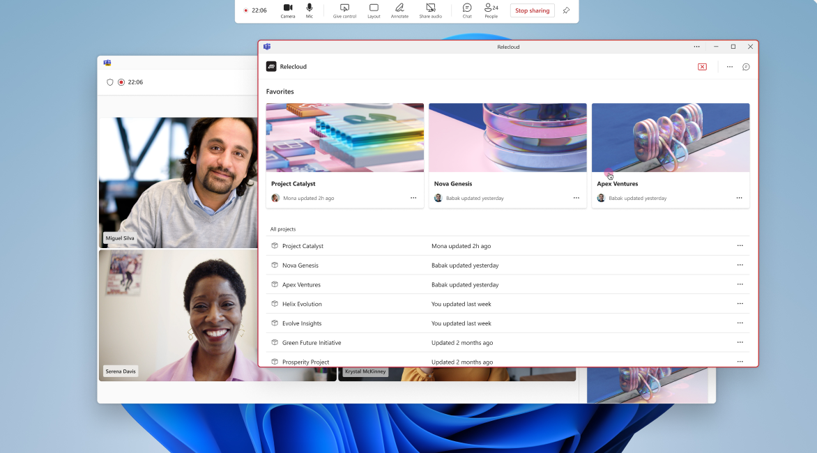This screenshot has height=453, width=817.
Task: Click the Nova Genesis card title
Action: 453,184
